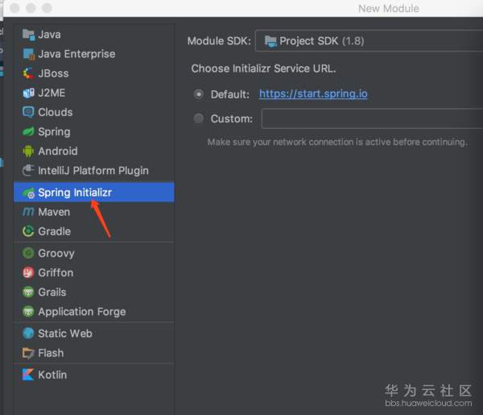Select the Default service URL radio button
Viewport: 483px width, 415px height.
(199, 94)
